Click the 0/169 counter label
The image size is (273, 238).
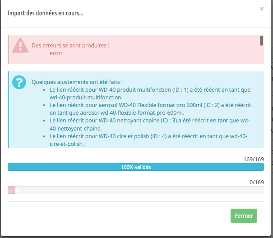click(x=256, y=182)
